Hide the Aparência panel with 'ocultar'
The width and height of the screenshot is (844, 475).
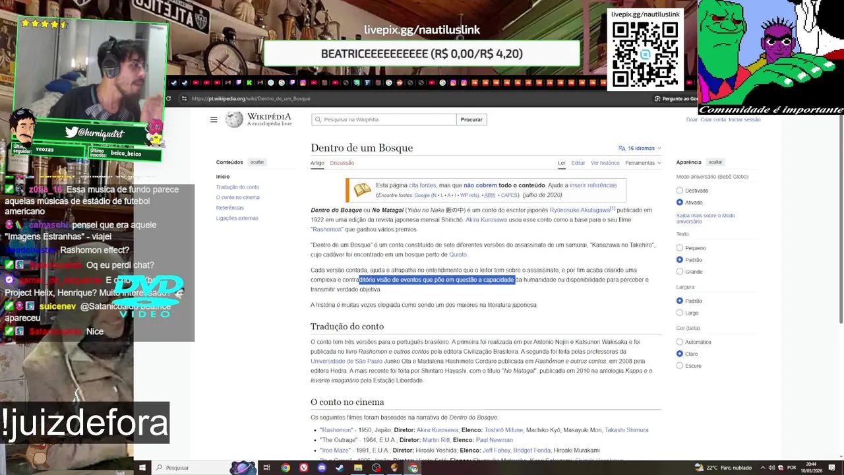coord(715,162)
